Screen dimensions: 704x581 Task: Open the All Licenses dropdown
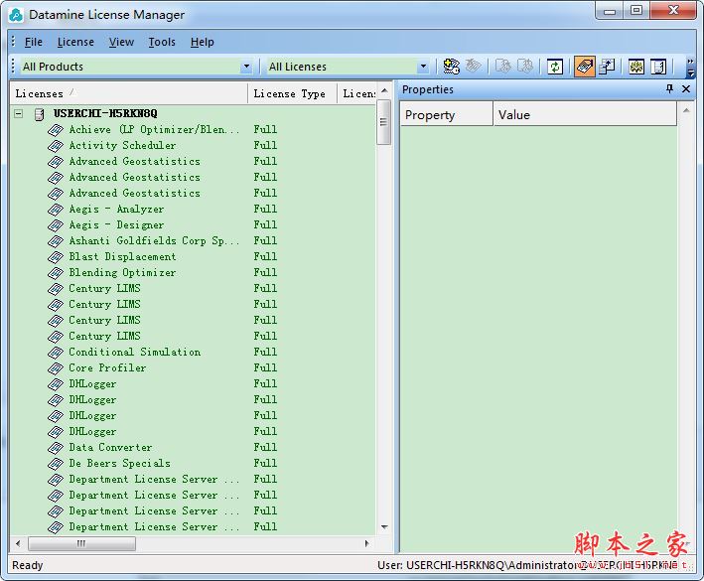pyautogui.click(x=423, y=67)
